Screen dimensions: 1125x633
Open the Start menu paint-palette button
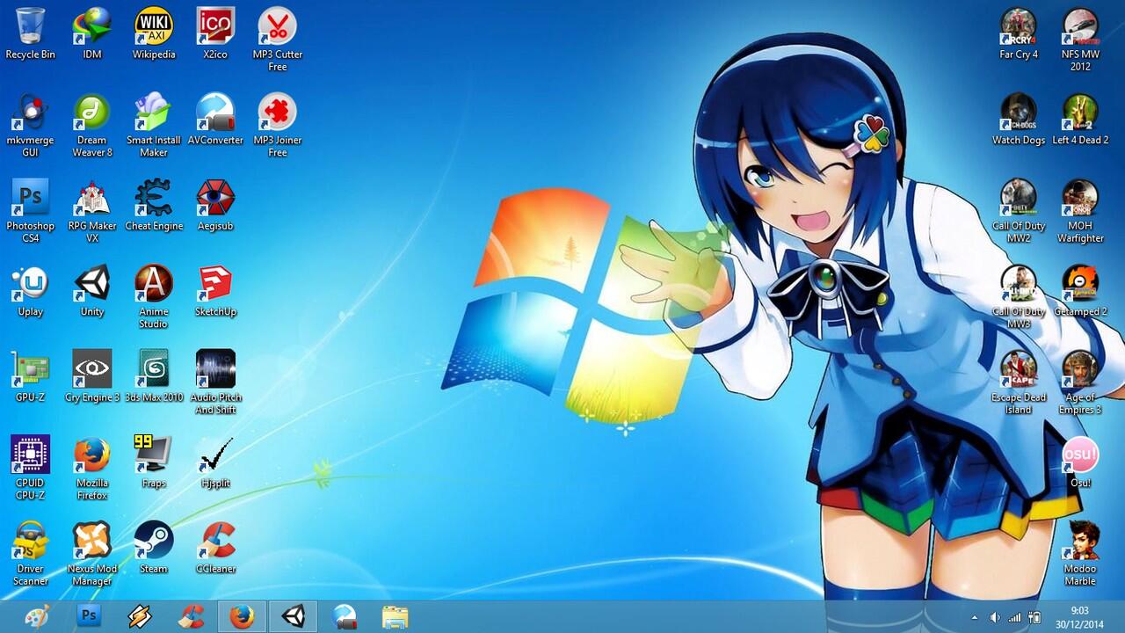37,616
